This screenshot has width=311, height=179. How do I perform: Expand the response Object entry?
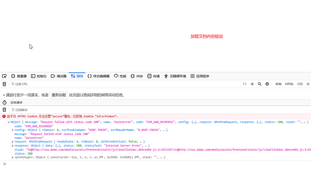[13, 146]
